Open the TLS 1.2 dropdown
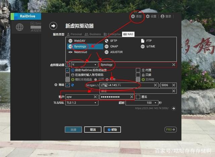The image size is (215, 157). tap(82, 103)
